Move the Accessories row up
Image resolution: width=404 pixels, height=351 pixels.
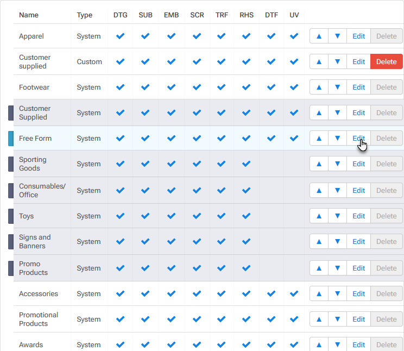(319, 294)
